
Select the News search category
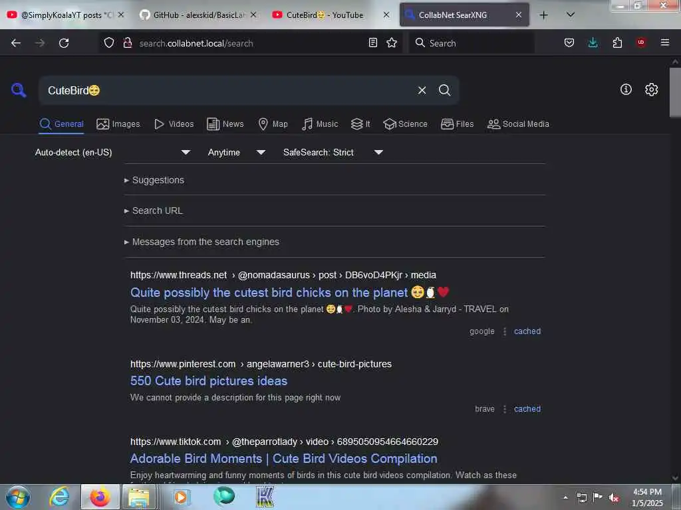[x=225, y=124]
